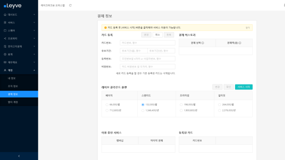
Task: Open the 조직 정보 submenu item
Action: [x=19, y=86]
